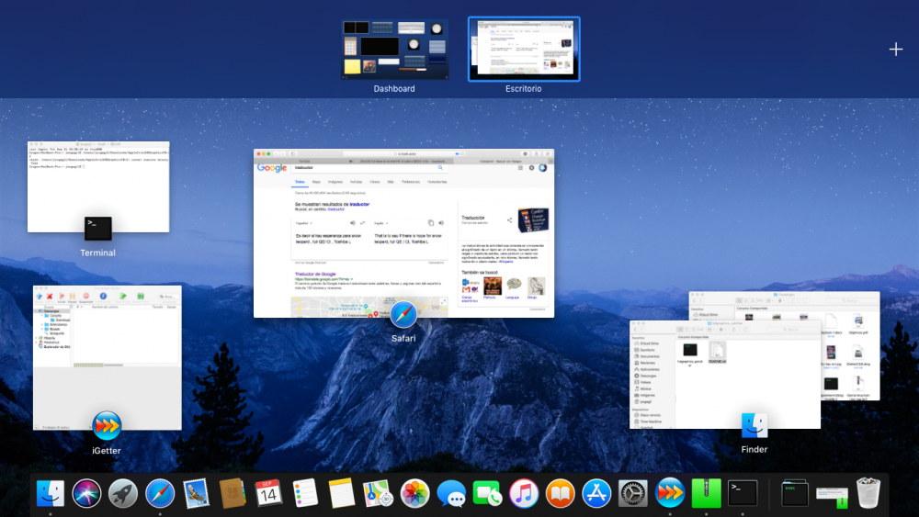Click swap languages arrows in translator
919x517 pixels.
[x=362, y=223]
